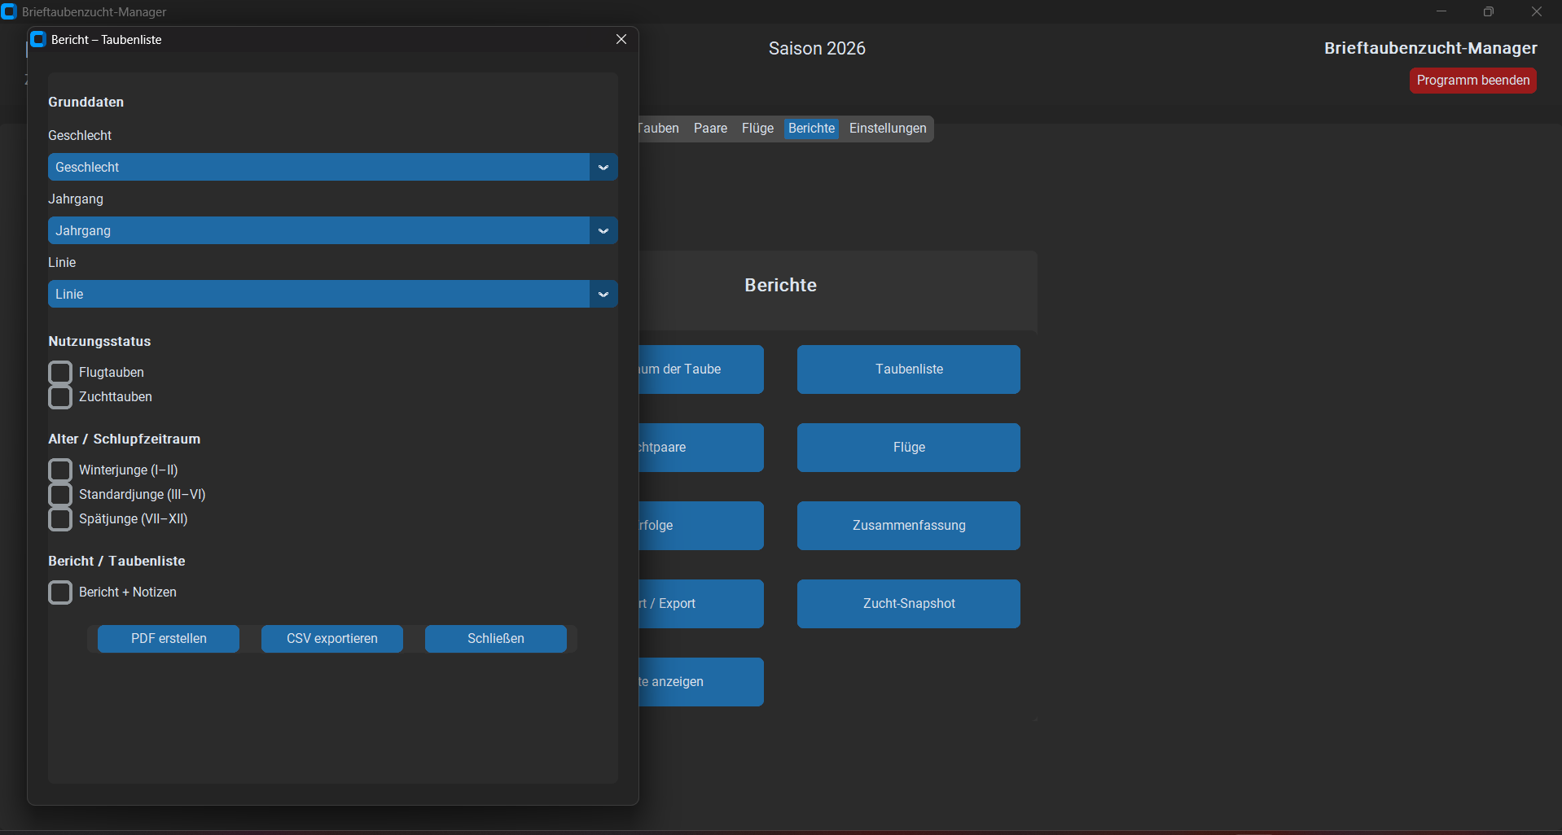Switch to the Flüge tab

pyautogui.click(x=757, y=129)
